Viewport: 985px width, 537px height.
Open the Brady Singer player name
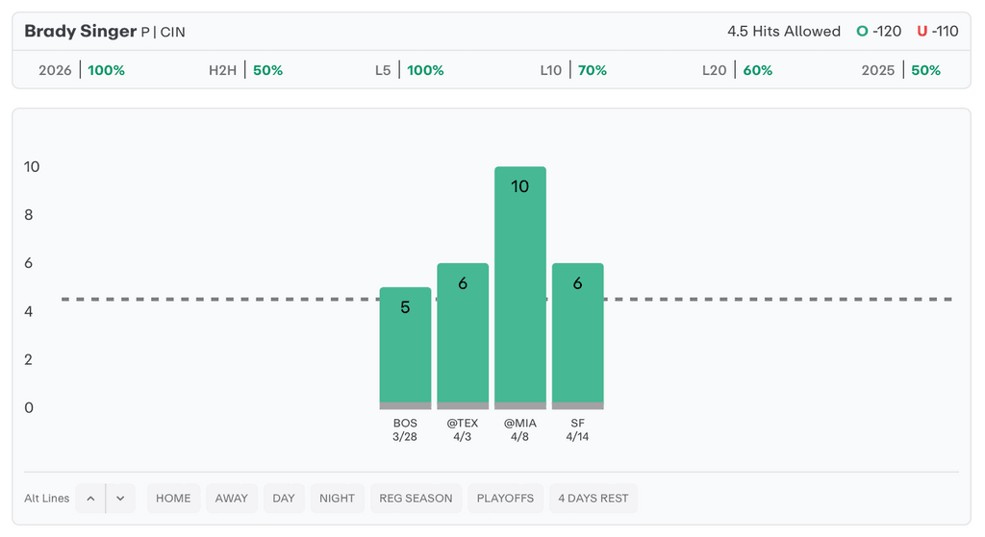click(80, 32)
